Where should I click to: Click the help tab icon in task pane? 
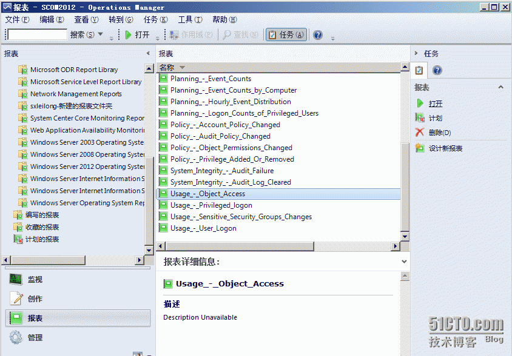(437, 70)
